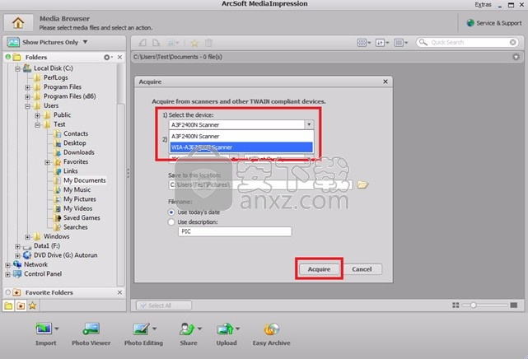This screenshot has height=359, width=528.
Task: Click the rotate right toolbar icon
Action: pos(156,43)
